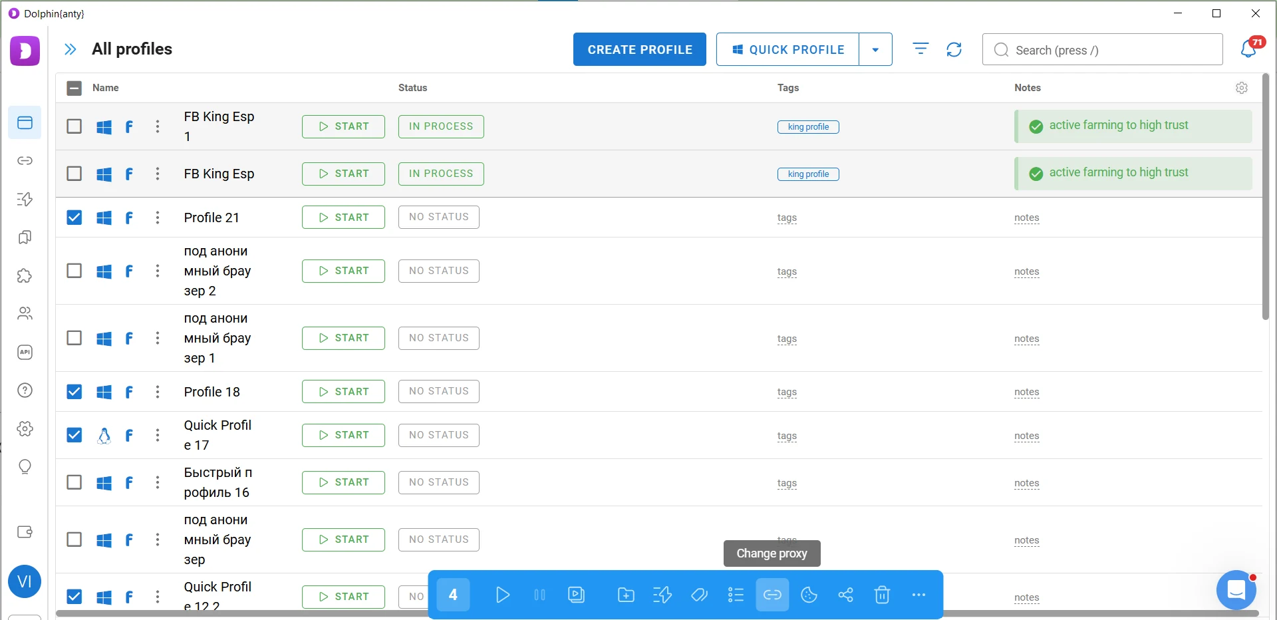Open three-dot menu for FB King Esp 1
Screen dimensions: 1277x620
point(158,126)
